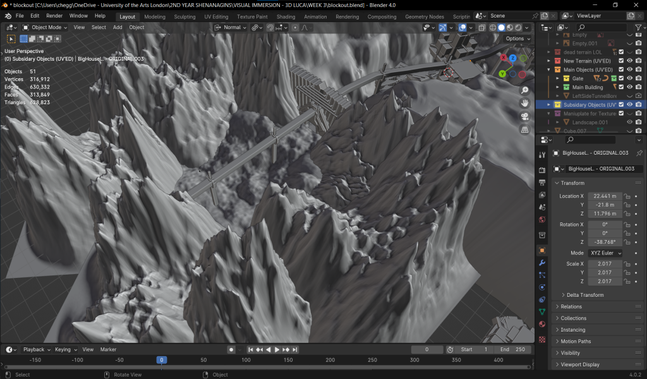Viewport: 647px width, 379px height.
Task: Pin the properties panel with pin icon
Action: click(x=639, y=153)
